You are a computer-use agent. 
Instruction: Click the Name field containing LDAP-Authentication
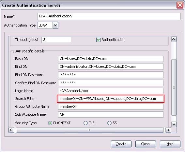click(x=109, y=16)
